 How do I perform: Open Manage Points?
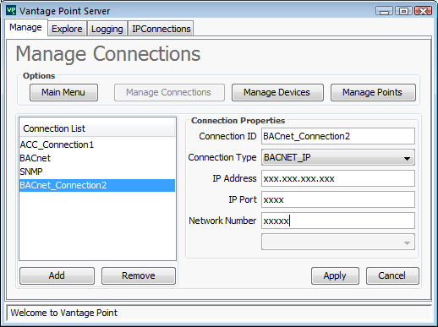pos(373,92)
